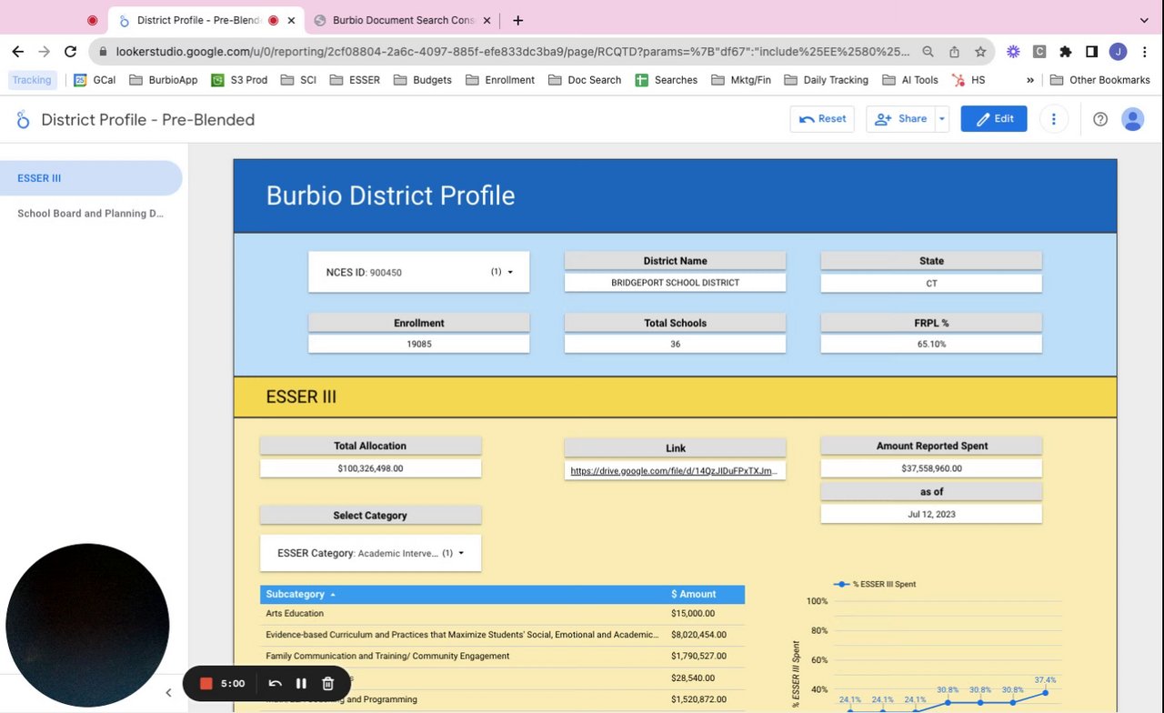Go back with the browser arrow
This screenshot has height=713, width=1164.
(18, 52)
